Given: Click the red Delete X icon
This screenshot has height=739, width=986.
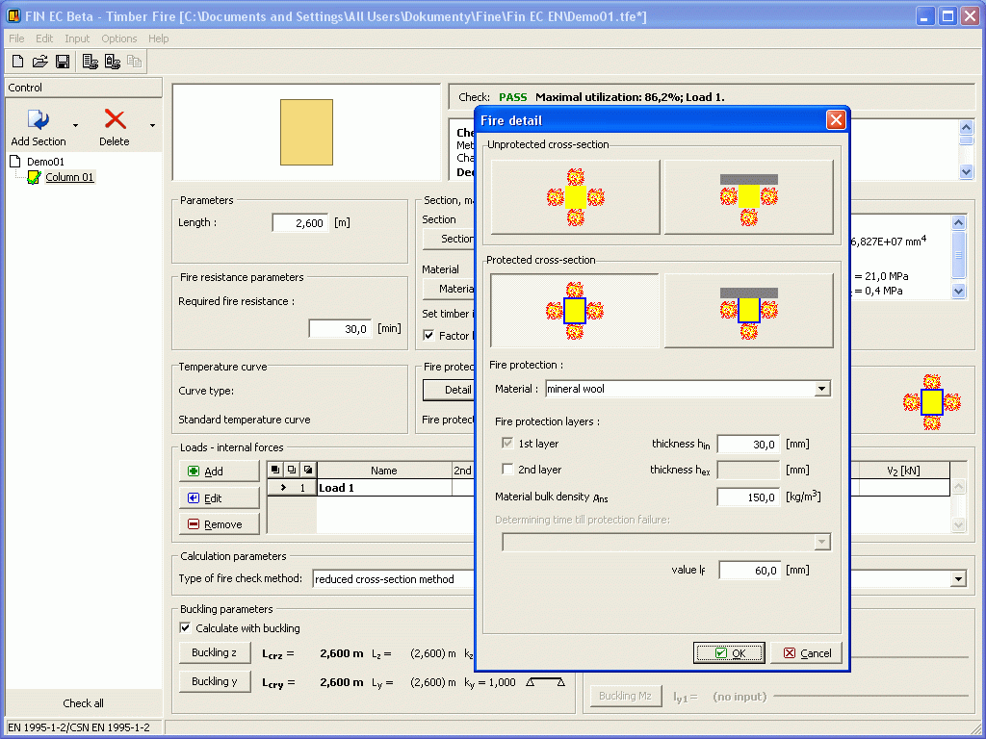Looking at the screenshot, I should pos(115,119).
